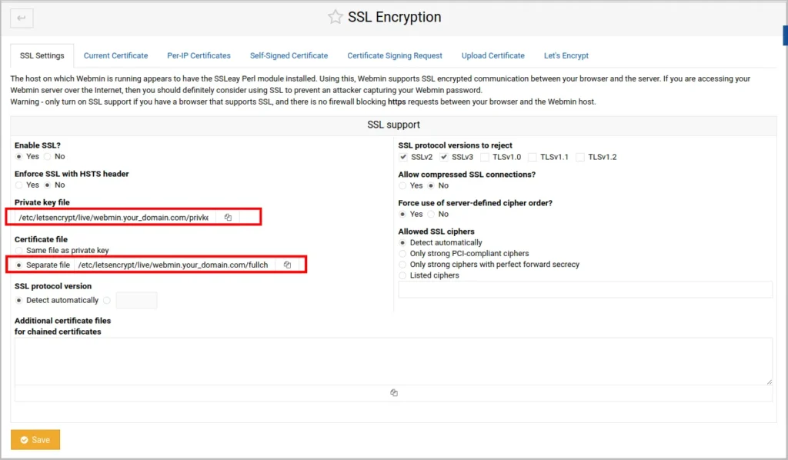This screenshot has width=788, height=460.
Task: Click the additional chained certificates text area
Action: tap(393, 362)
